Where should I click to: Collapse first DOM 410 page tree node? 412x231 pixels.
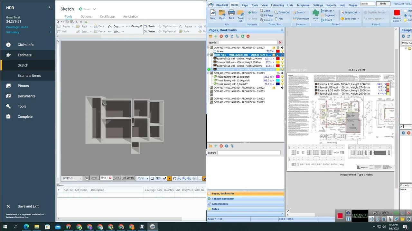tap(208, 47)
